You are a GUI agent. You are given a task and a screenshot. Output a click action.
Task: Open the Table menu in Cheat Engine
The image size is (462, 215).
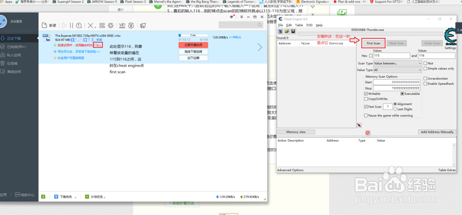[299, 25]
